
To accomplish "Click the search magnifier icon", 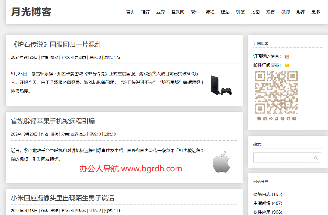I will [x=316, y=158].
